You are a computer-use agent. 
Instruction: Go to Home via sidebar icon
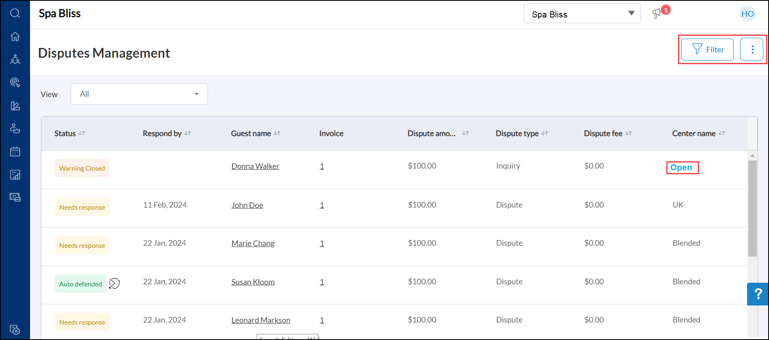click(x=15, y=37)
